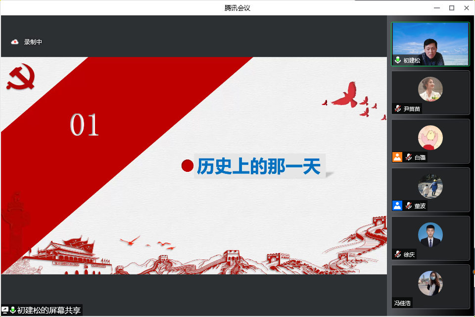Click the cloud recording status icon
This screenshot has width=475, height=317.
(x=15, y=42)
